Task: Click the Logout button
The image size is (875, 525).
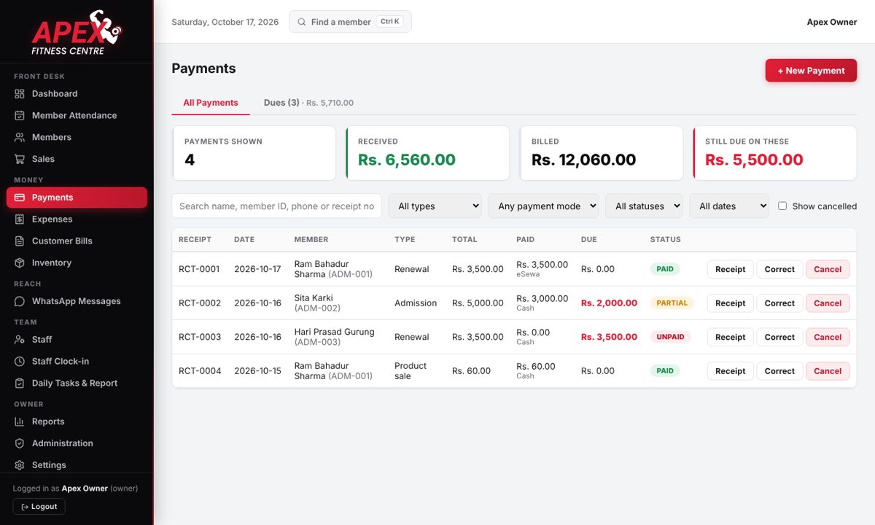Action: pyautogui.click(x=39, y=507)
